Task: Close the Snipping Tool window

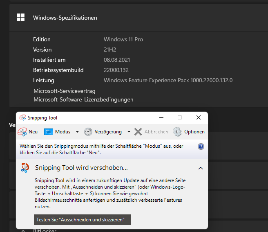Action: click(199, 117)
